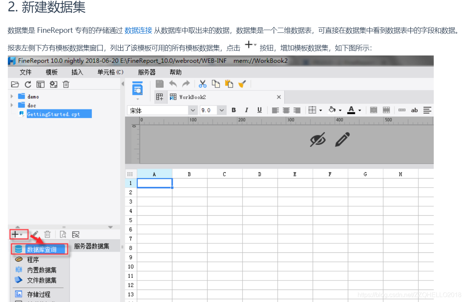Choose 存储过程 from dataset menu
The width and height of the screenshot is (465, 302).
39,294
